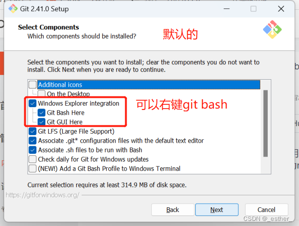
Task: Select the Windows Explorer integration label
Action: [x=78, y=103]
